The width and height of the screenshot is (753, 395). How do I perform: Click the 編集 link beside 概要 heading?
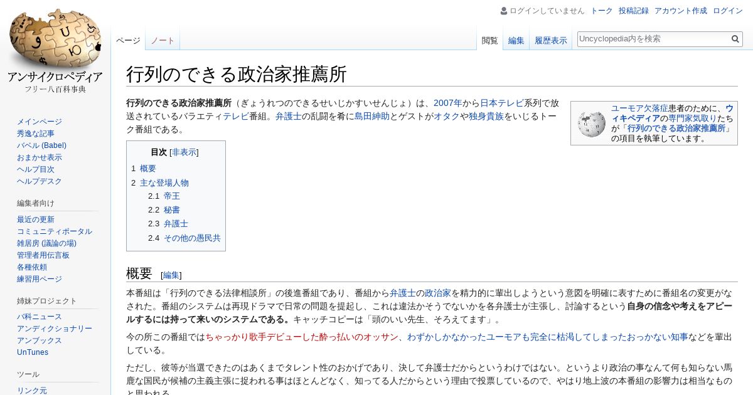click(x=171, y=275)
